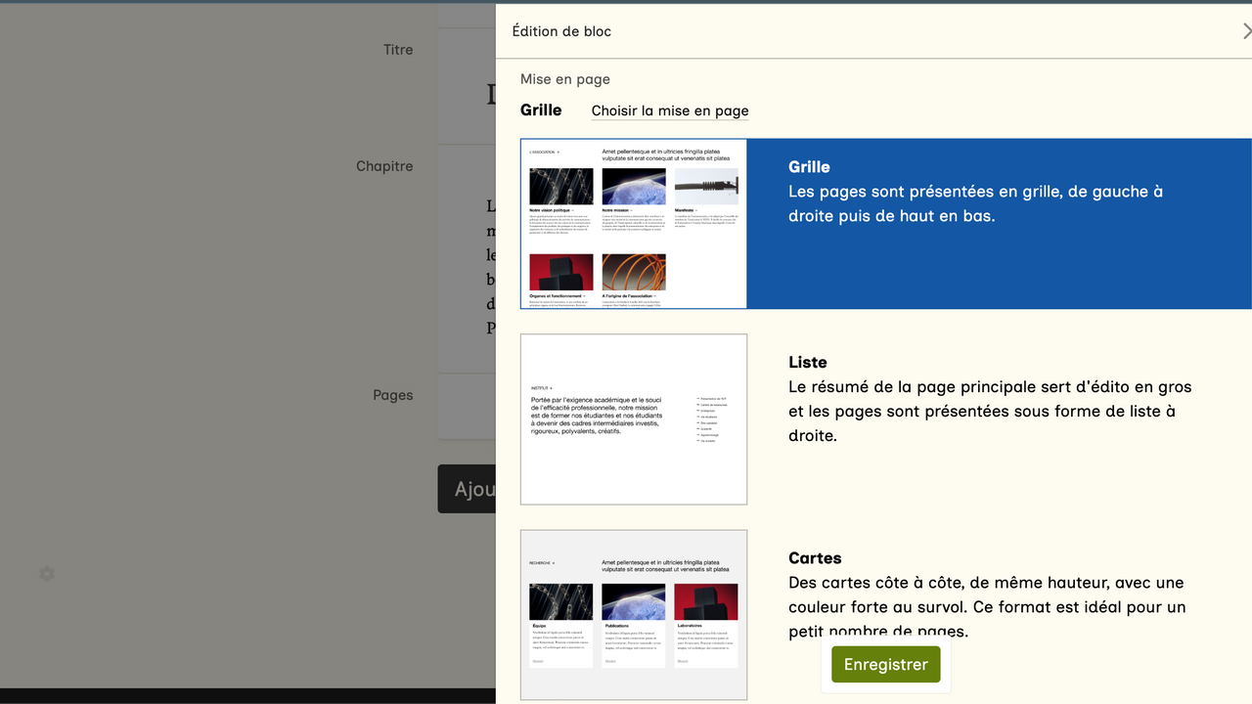Viewport: 1252px width, 704px height.
Task: Click the partially hidden Ajouter button
Action: (x=468, y=489)
